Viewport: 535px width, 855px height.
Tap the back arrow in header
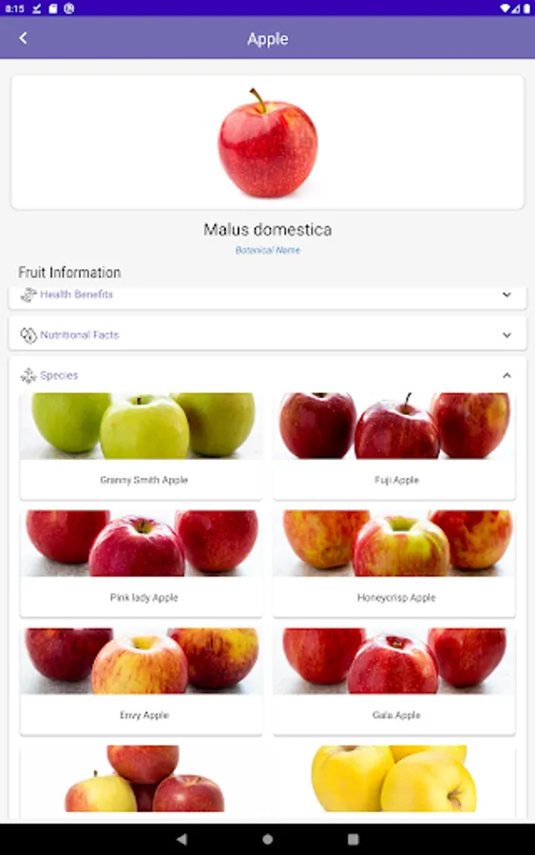point(23,38)
